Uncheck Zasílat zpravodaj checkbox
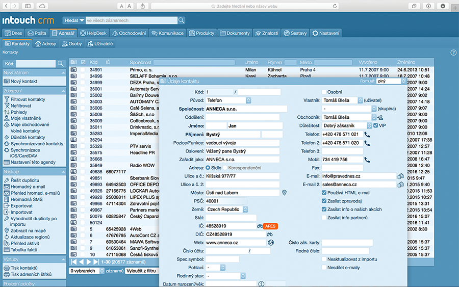 (324, 201)
